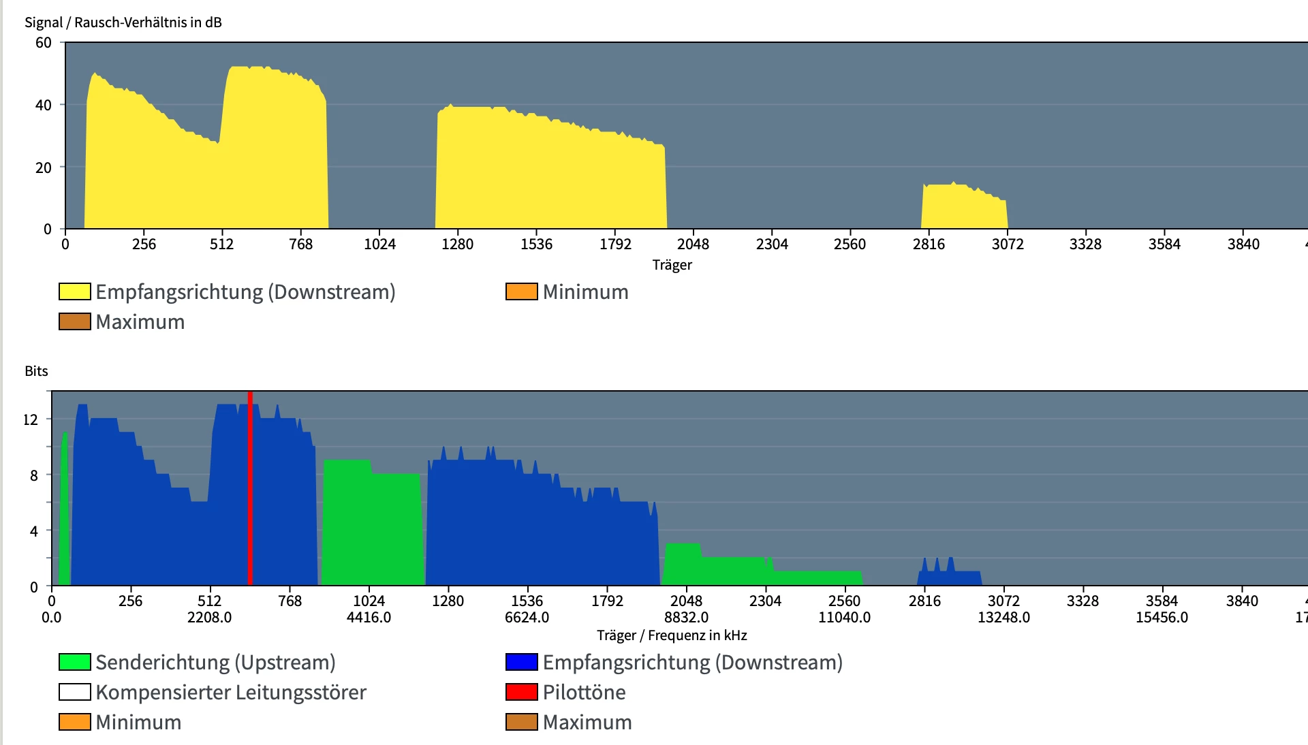Click the red pilot tone marker line

pos(250,490)
